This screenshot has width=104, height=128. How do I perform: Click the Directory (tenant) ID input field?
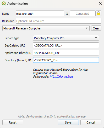pos(66,60)
